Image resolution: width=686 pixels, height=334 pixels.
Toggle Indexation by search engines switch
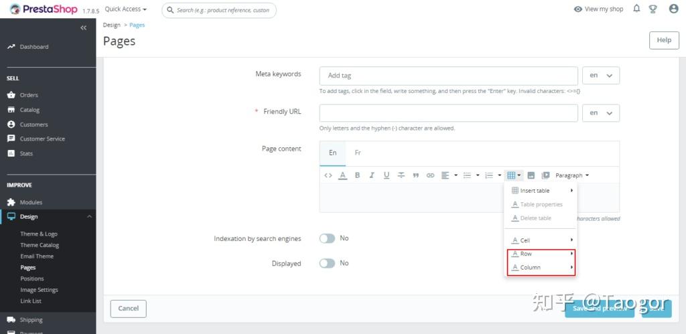[x=327, y=238]
